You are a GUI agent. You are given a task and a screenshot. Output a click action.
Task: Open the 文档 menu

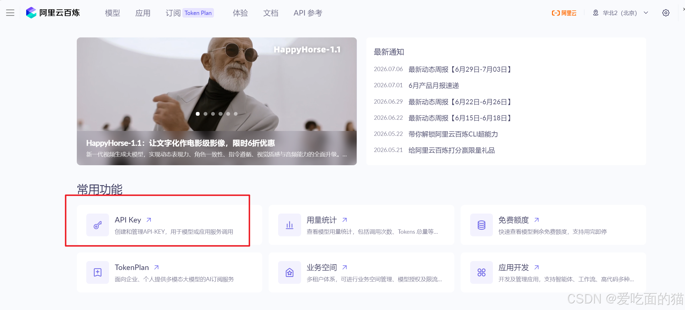(271, 13)
